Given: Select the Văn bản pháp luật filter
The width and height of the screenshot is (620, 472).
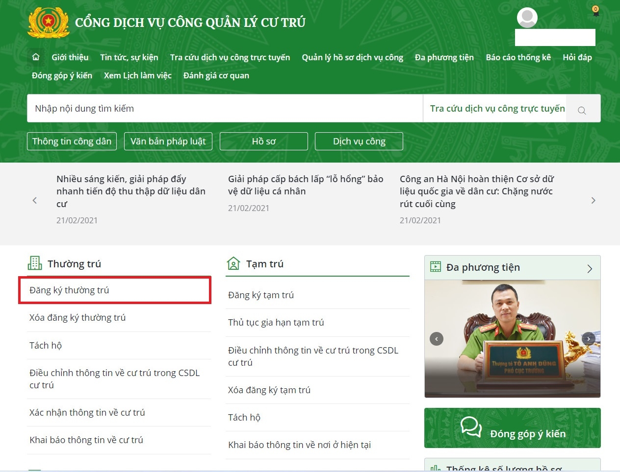Looking at the screenshot, I should point(168,141).
